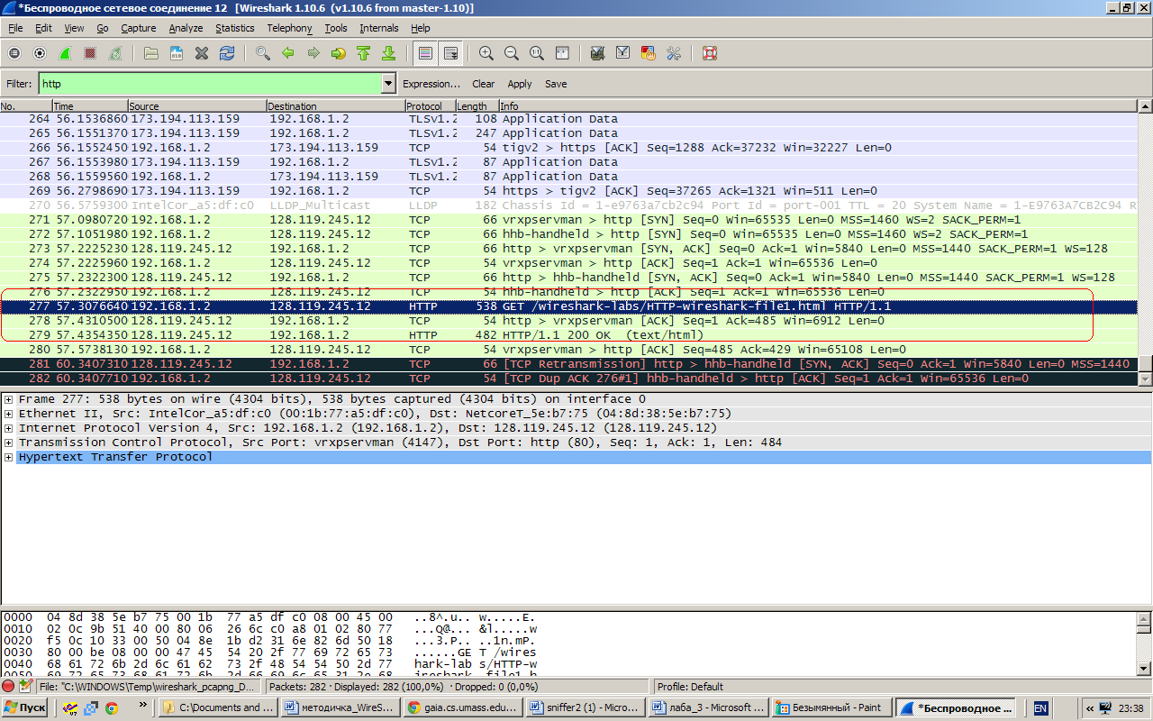Image resolution: width=1153 pixels, height=721 pixels.
Task: Click expert info red circle in status bar
Action: click(x=9, y=687)
